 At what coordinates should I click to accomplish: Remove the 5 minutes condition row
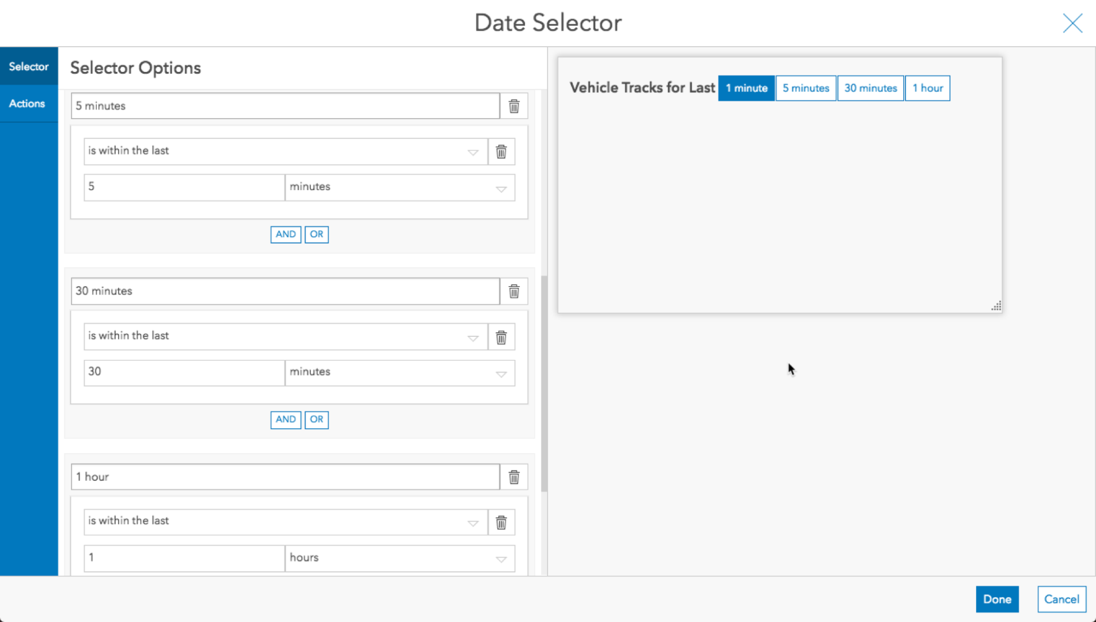pos(501,151)
